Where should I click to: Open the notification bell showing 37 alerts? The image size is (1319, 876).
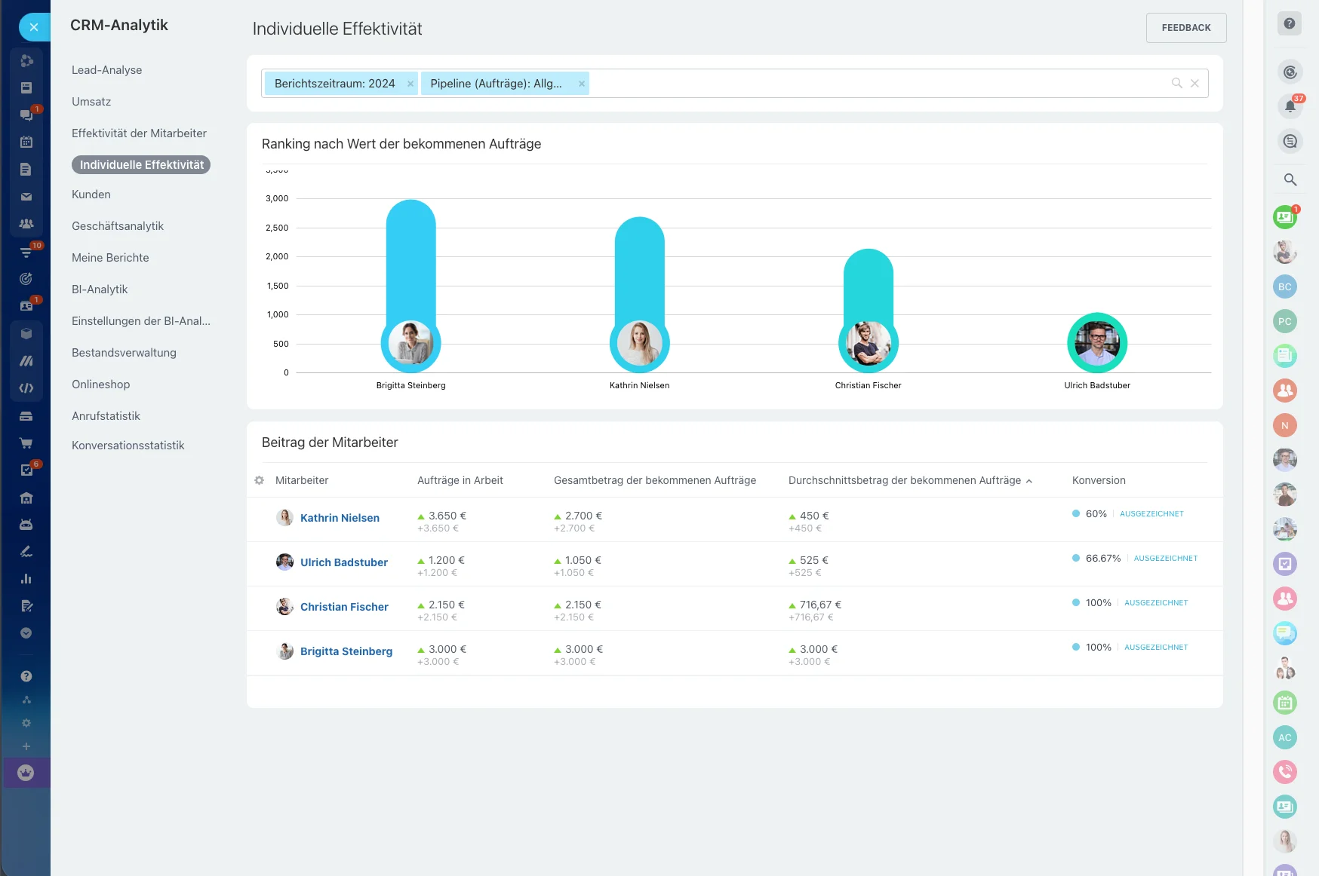(x=1290, y=106)
